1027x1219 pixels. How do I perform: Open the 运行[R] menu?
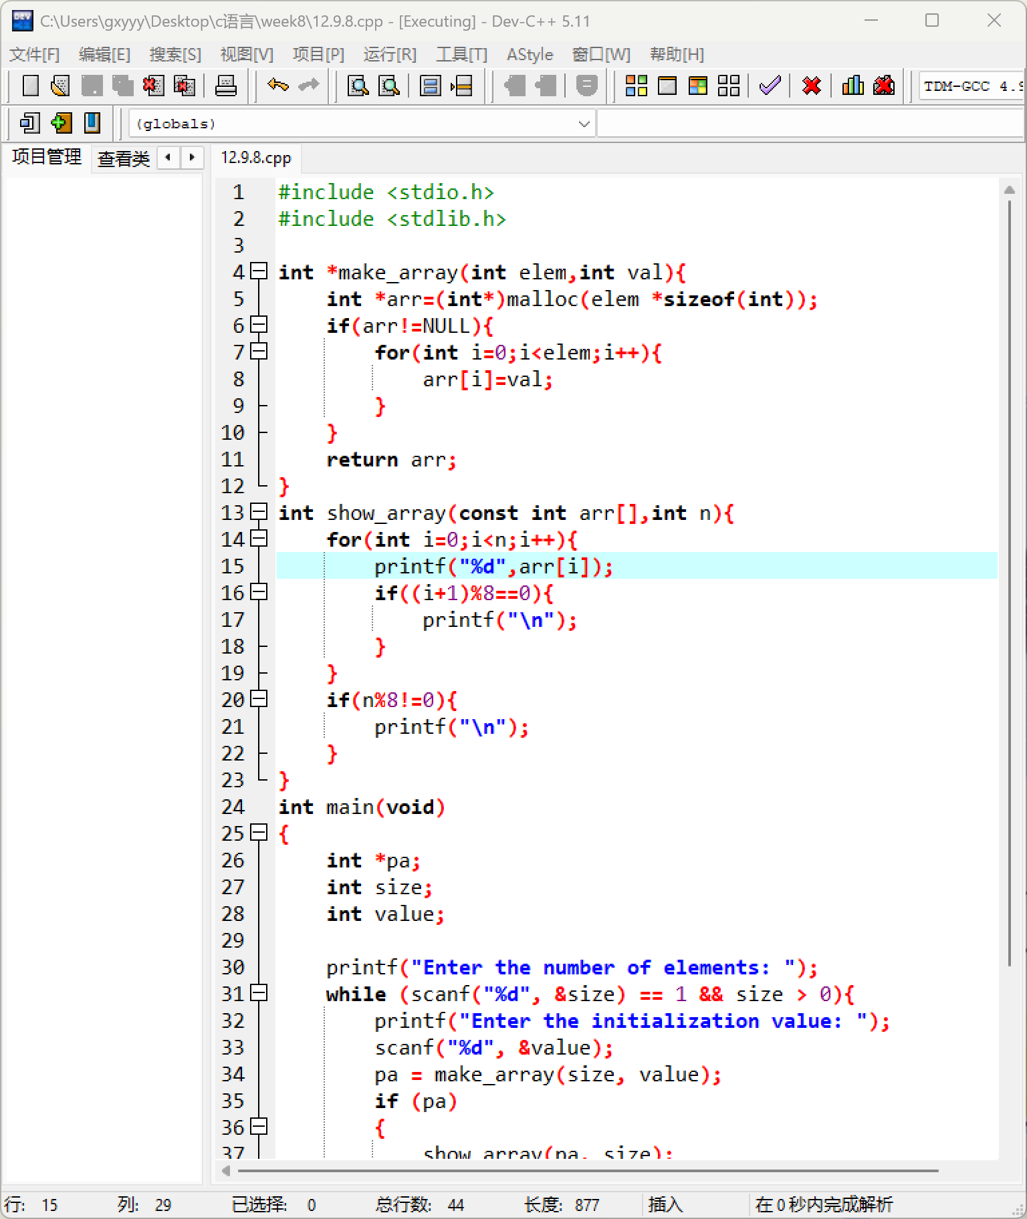click(390, 55)
